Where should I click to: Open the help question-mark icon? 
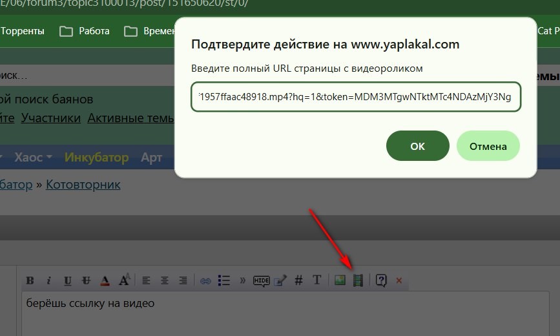pyautogui.click(x=381, y=280)
